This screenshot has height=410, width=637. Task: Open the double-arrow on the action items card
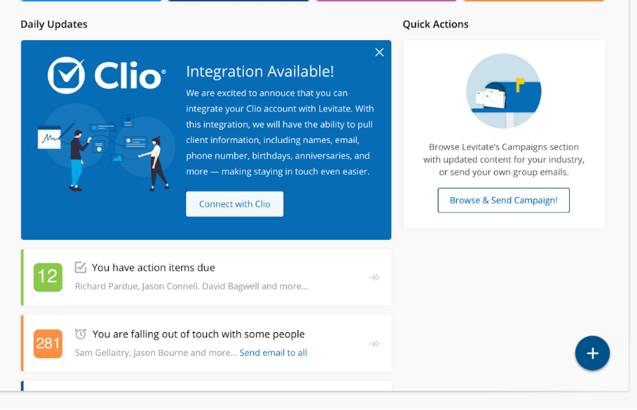pos(374,278)
